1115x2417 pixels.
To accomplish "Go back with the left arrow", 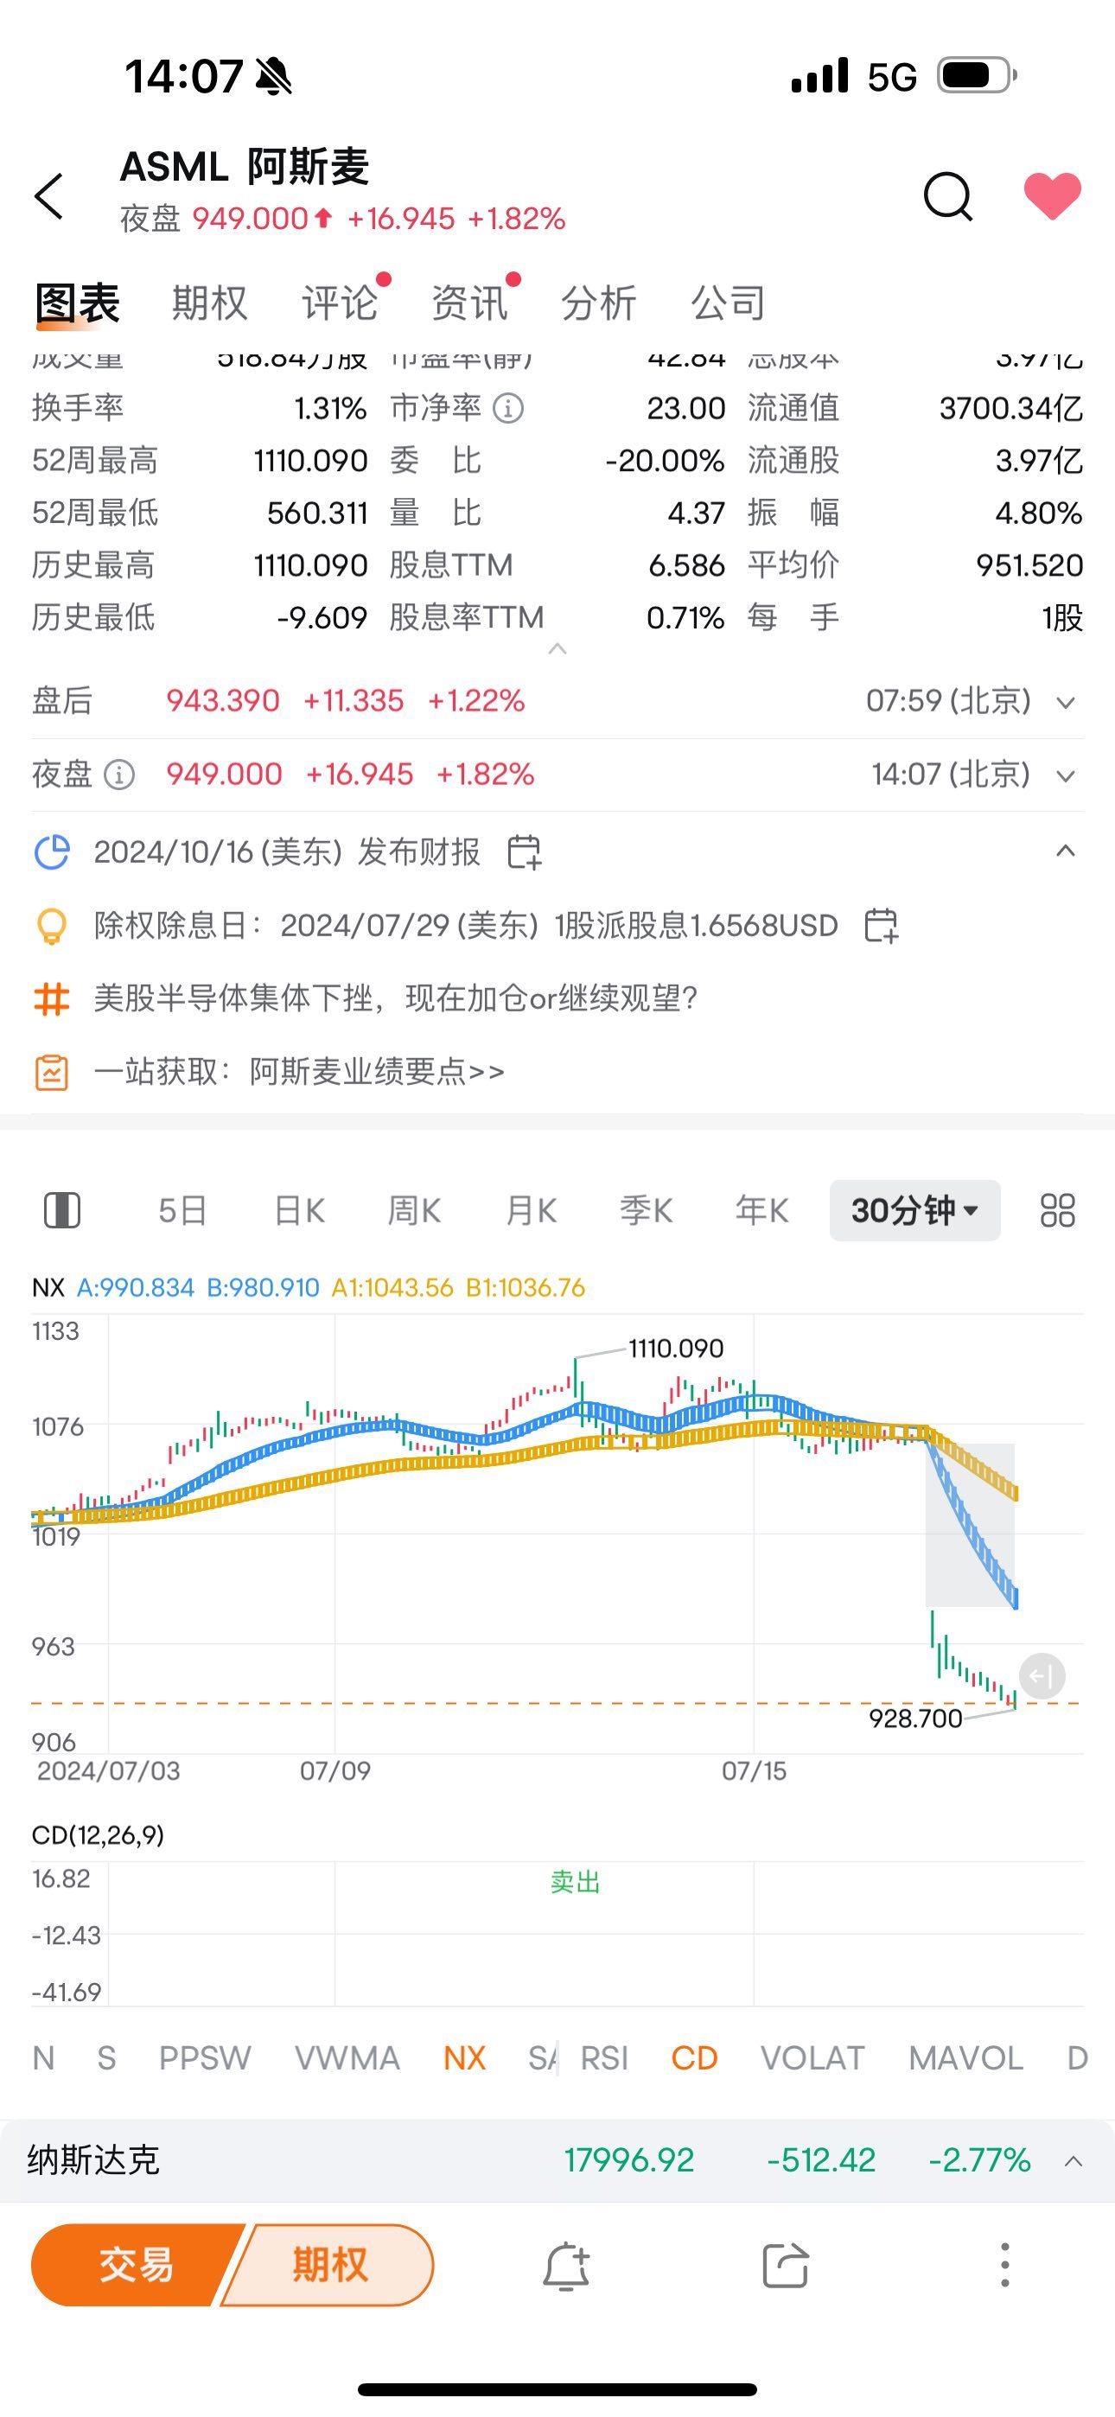I will coord(48,196).
